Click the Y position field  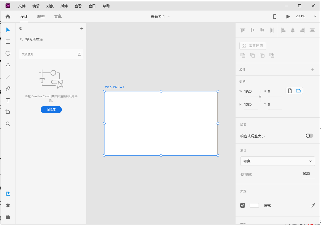[x=275, y=105]
